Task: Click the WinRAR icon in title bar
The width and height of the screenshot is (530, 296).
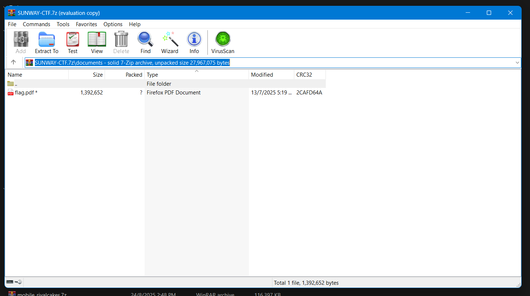Action: 12,13
